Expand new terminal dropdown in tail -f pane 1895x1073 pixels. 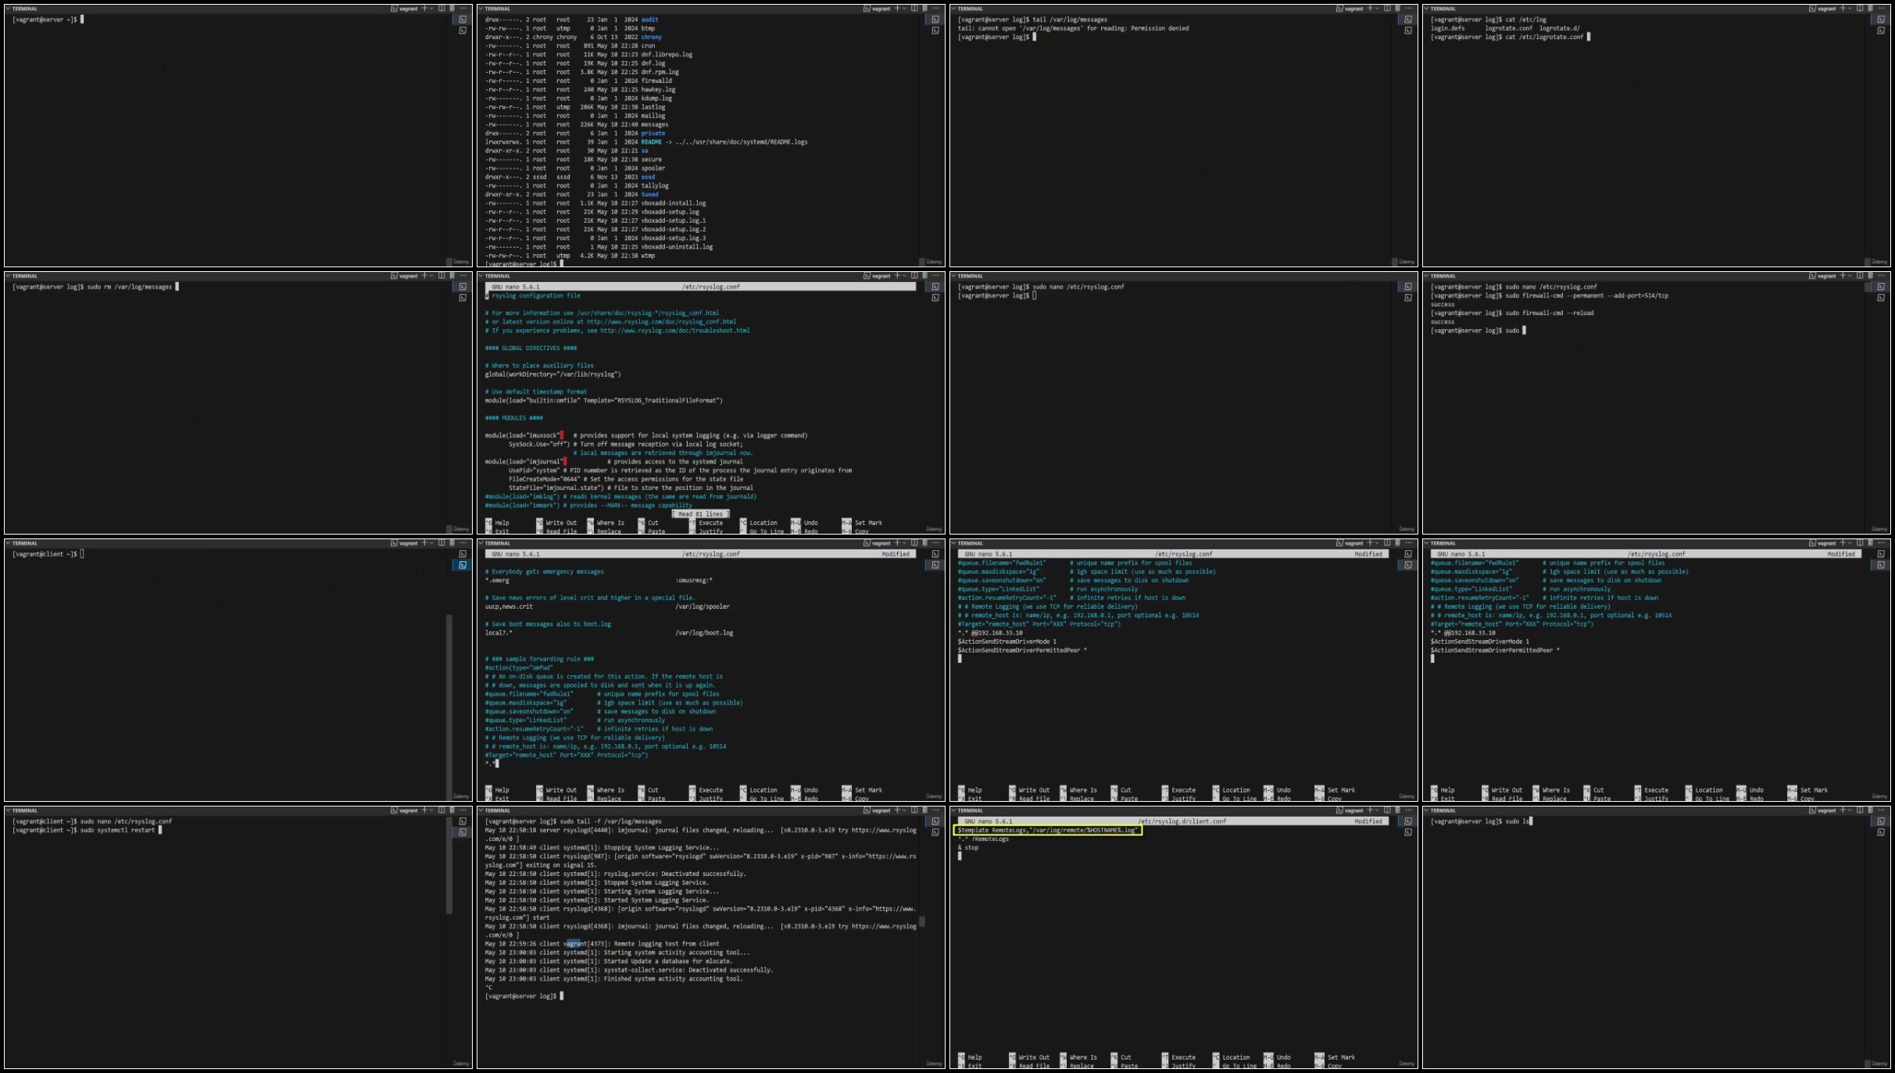(904, 810)
